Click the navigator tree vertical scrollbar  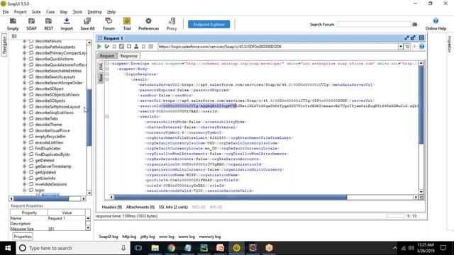89,118
